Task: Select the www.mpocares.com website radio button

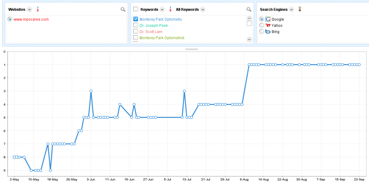Action: 10,19
